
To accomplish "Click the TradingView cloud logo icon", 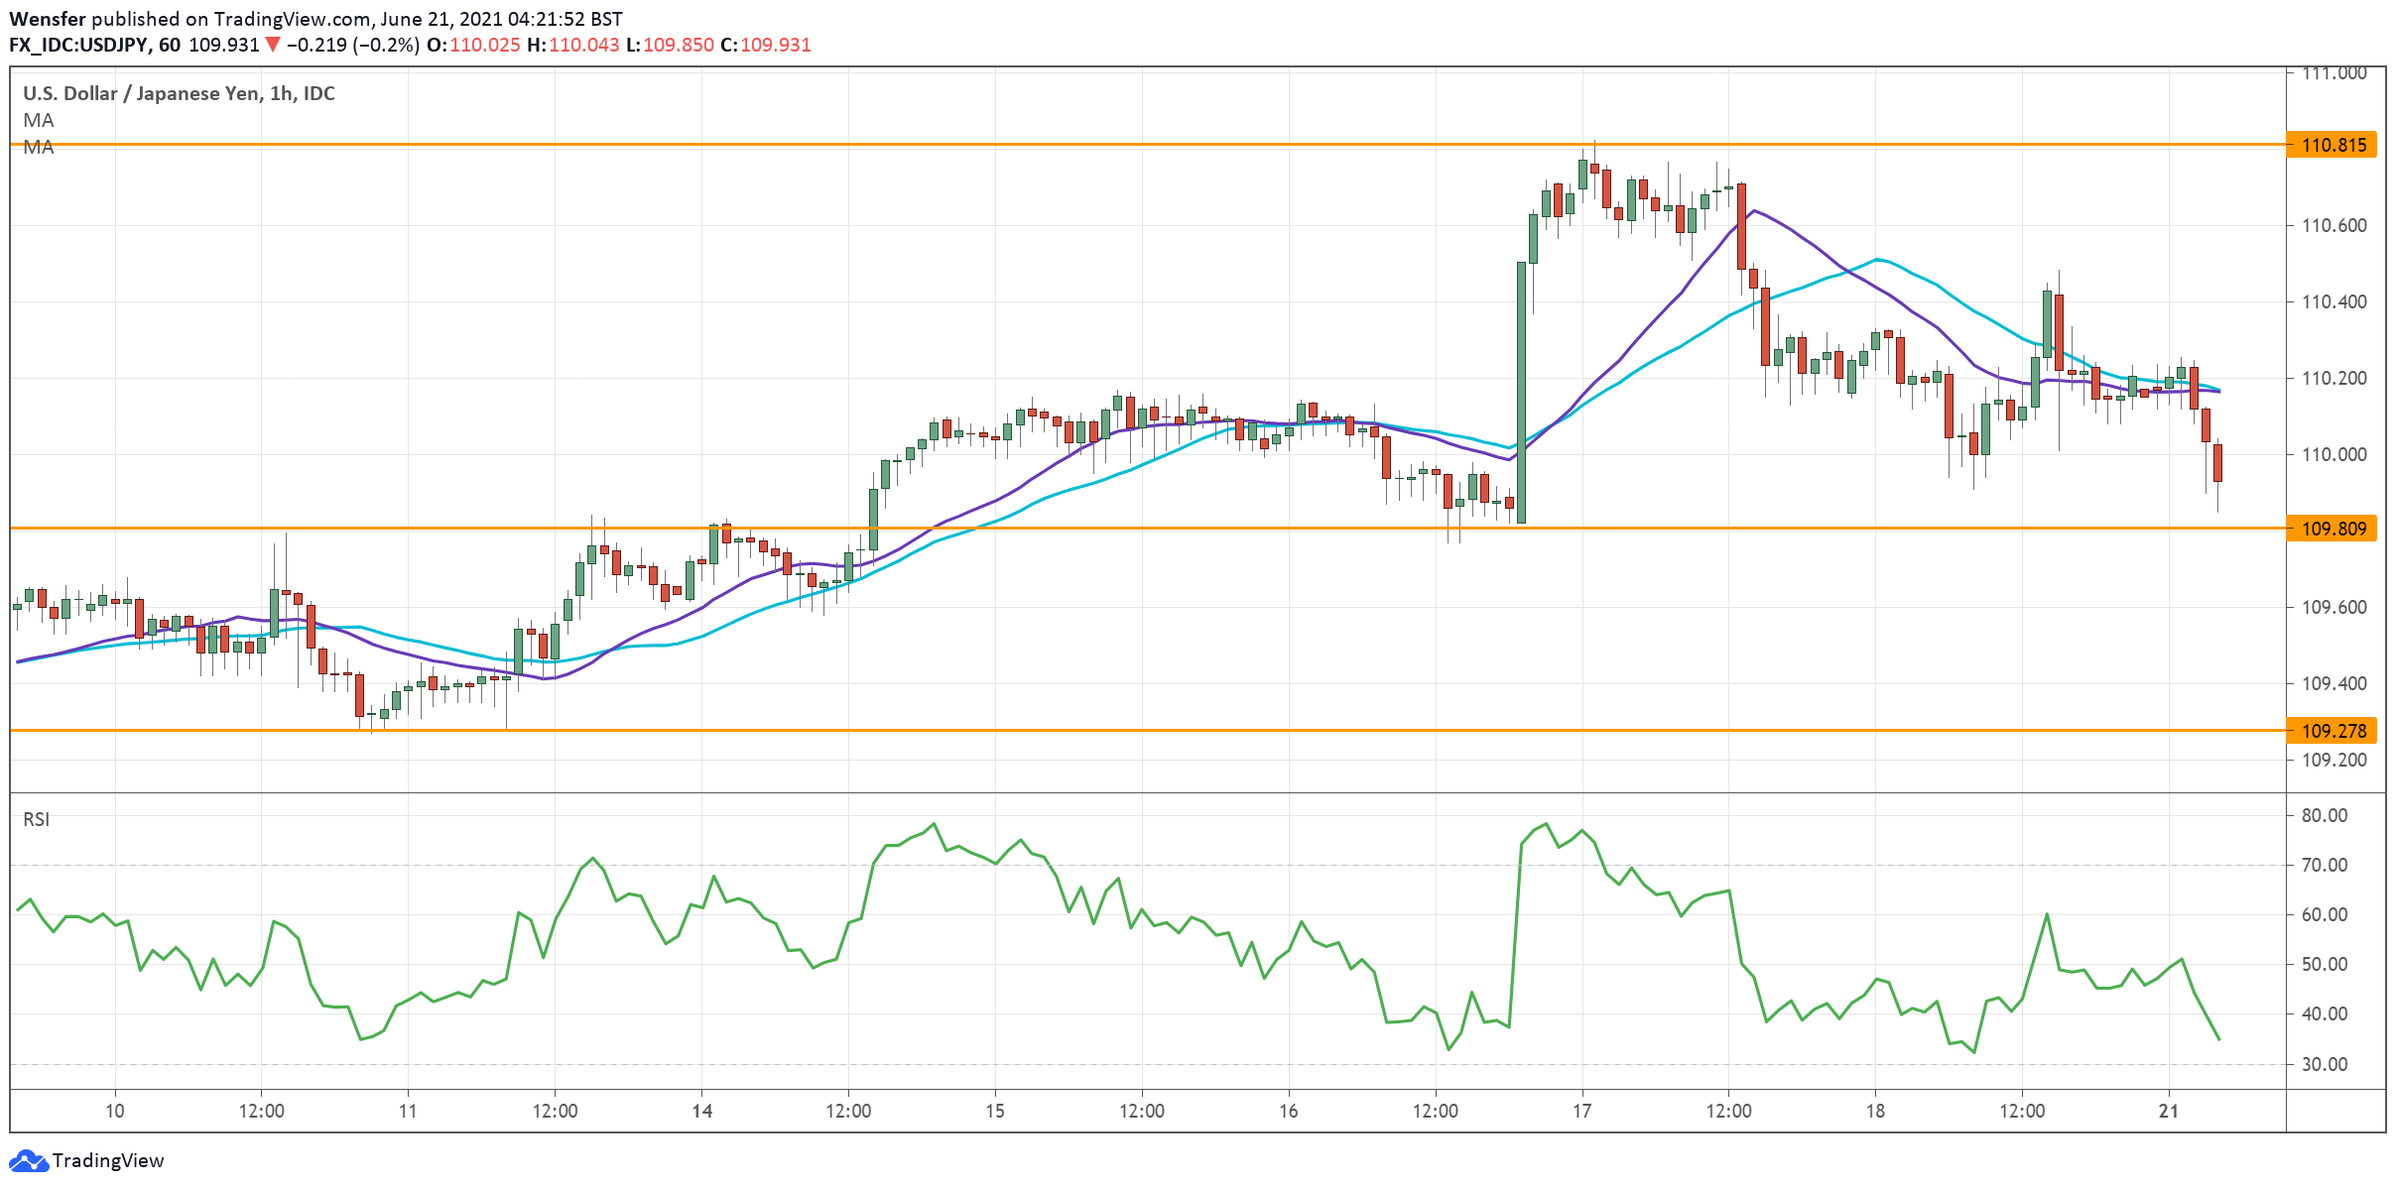I will (x=28, y=1160).
